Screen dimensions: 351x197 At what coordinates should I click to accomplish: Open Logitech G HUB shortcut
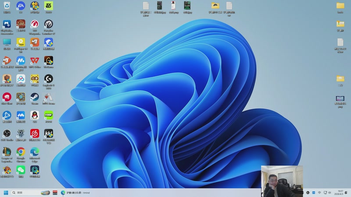pos(49,79)
